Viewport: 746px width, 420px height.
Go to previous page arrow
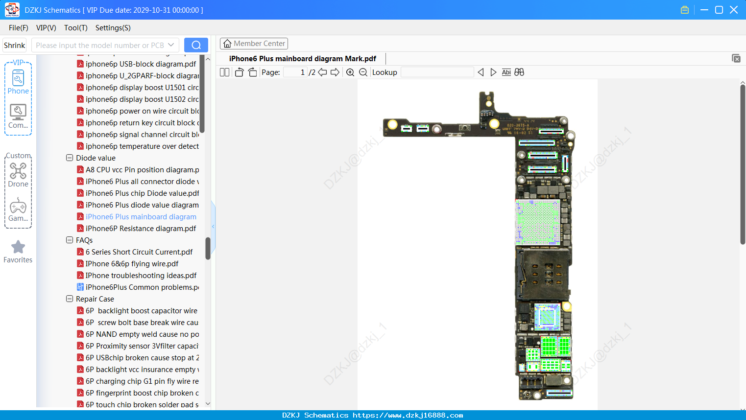click(322, 72)
